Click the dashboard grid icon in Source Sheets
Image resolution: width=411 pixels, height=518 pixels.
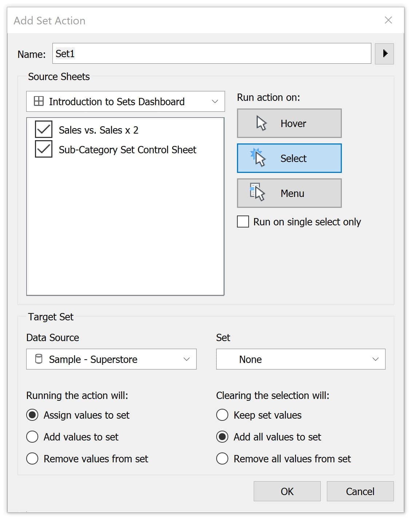tap(39, 101)
